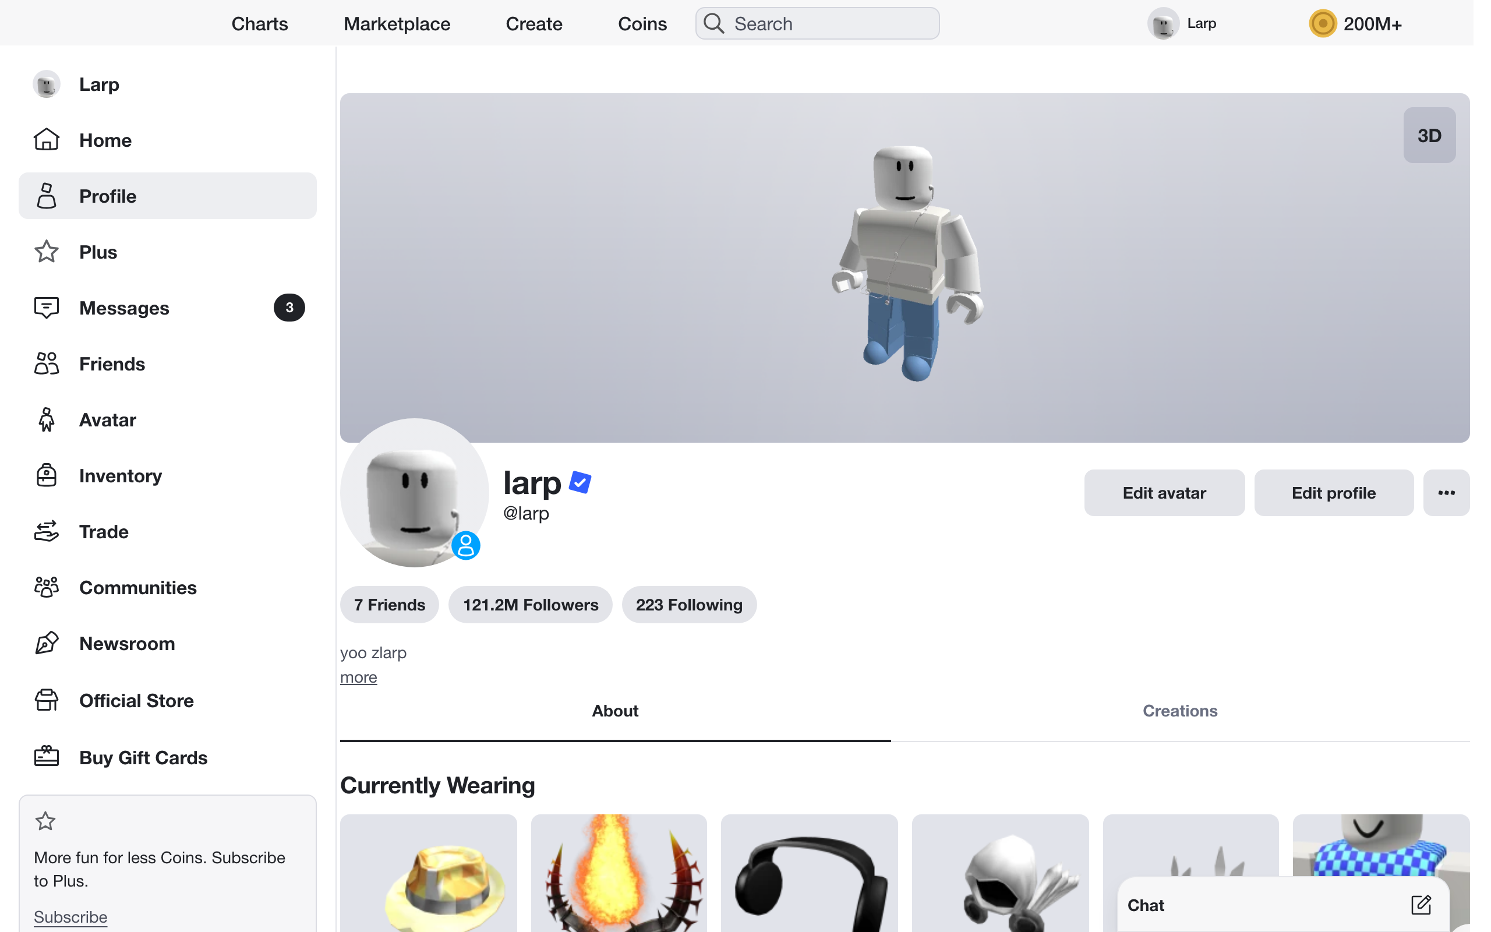
Task: Open the white hooded mask item thumbnail
Action: 1001,873
